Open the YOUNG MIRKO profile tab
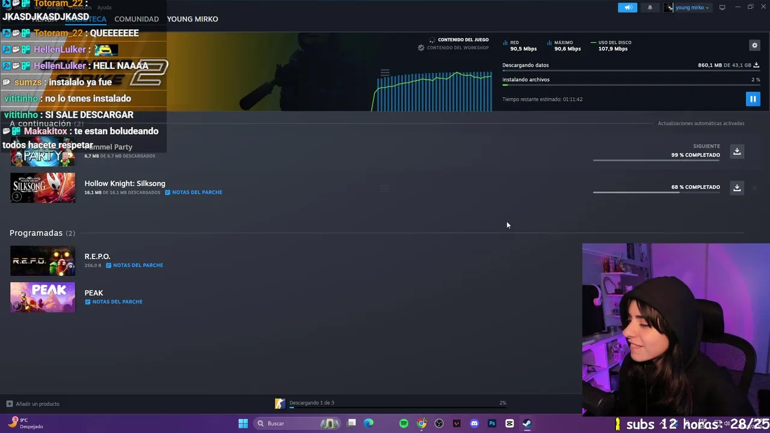Screen dimensions: 770x433 [192, 19]
